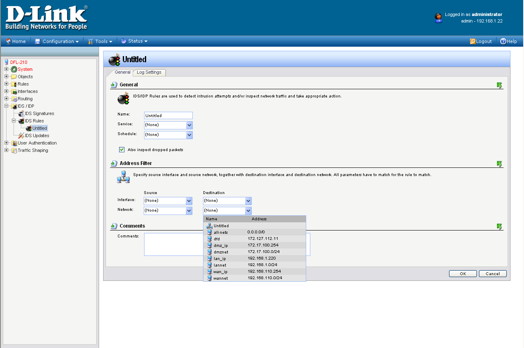The width and height of the screenshot is (524, 348).
Task: Click the Interfaces icon in sidebar tree
Action: coord(14,91)
